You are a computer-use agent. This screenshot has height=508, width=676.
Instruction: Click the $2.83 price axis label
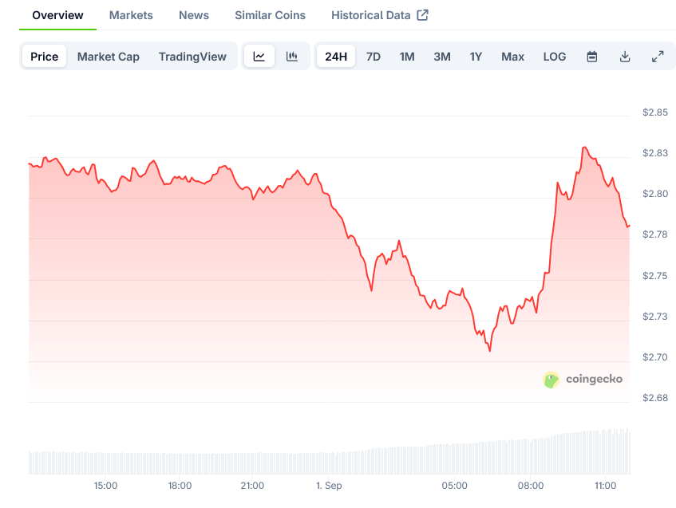655,153
